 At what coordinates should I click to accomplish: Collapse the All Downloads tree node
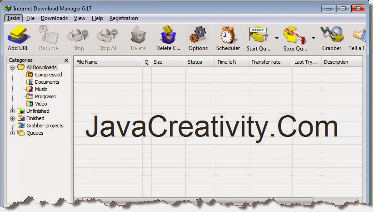coord(12,67)
